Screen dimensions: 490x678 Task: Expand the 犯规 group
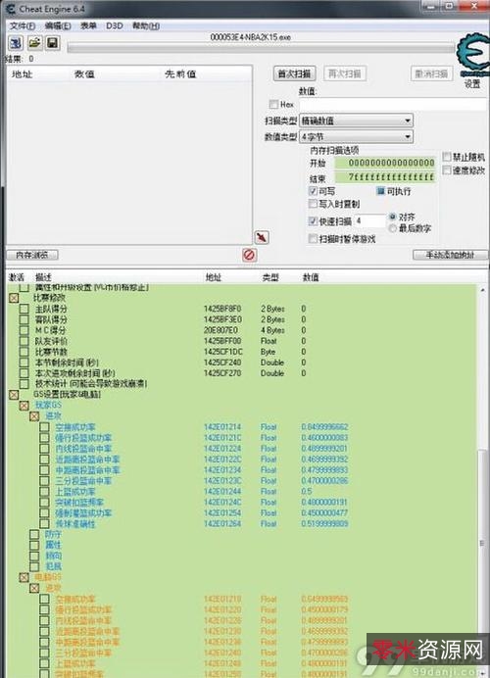pyautogui.click(x=34, y=566)
